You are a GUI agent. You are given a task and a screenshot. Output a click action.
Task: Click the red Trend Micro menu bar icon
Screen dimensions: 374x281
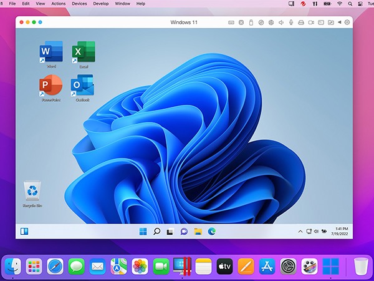click(x=303, y=4)
